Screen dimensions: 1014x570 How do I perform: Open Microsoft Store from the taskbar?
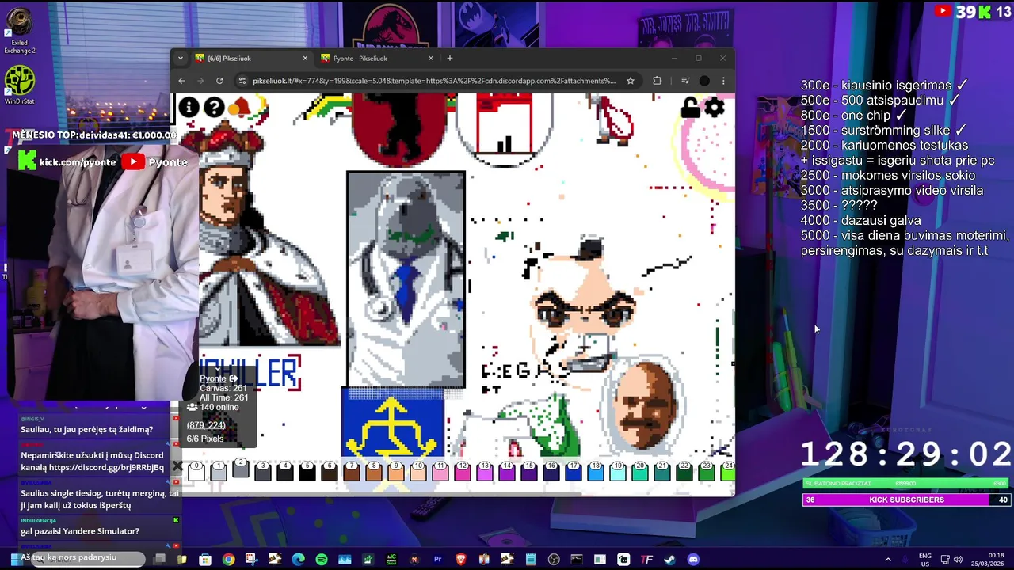[x=205, y=560]
